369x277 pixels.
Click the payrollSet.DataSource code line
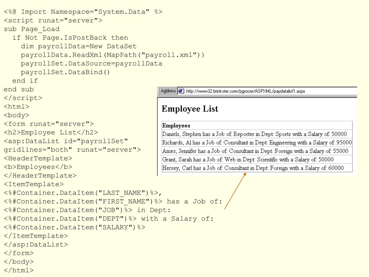92,63
